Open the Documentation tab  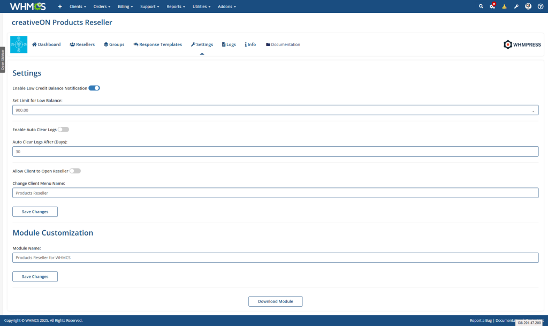pyautogui.click(x=283, y=44)
